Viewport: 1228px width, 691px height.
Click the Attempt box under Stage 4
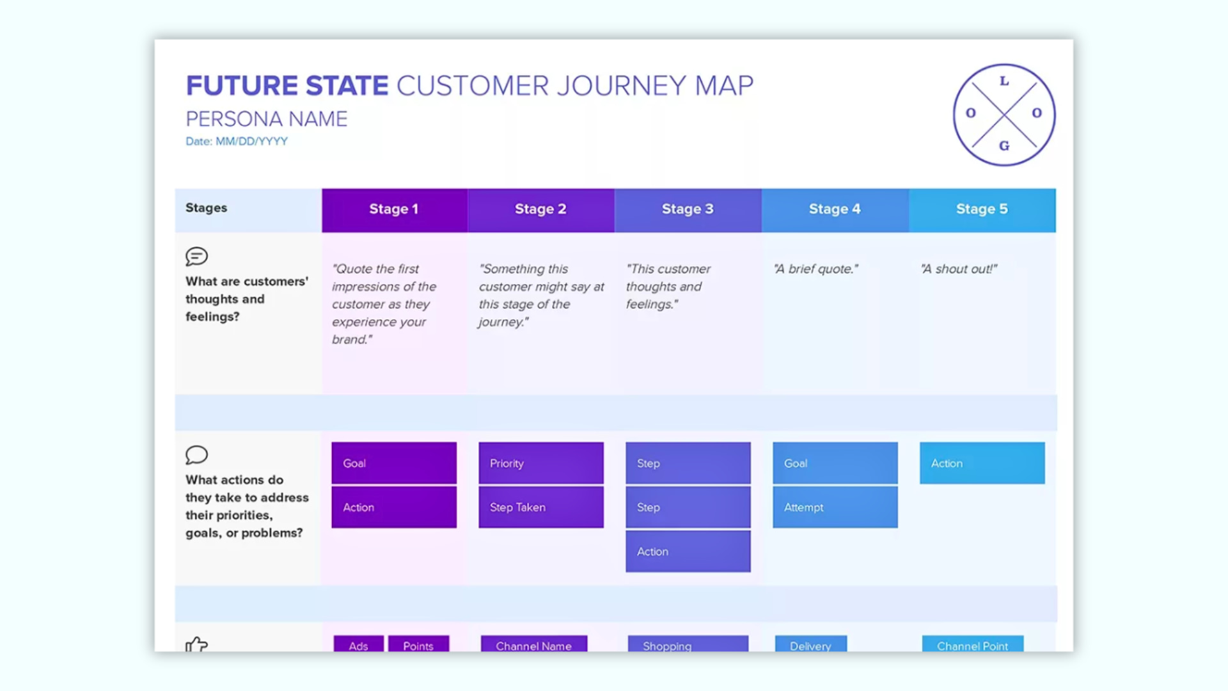tap(835, 507)
